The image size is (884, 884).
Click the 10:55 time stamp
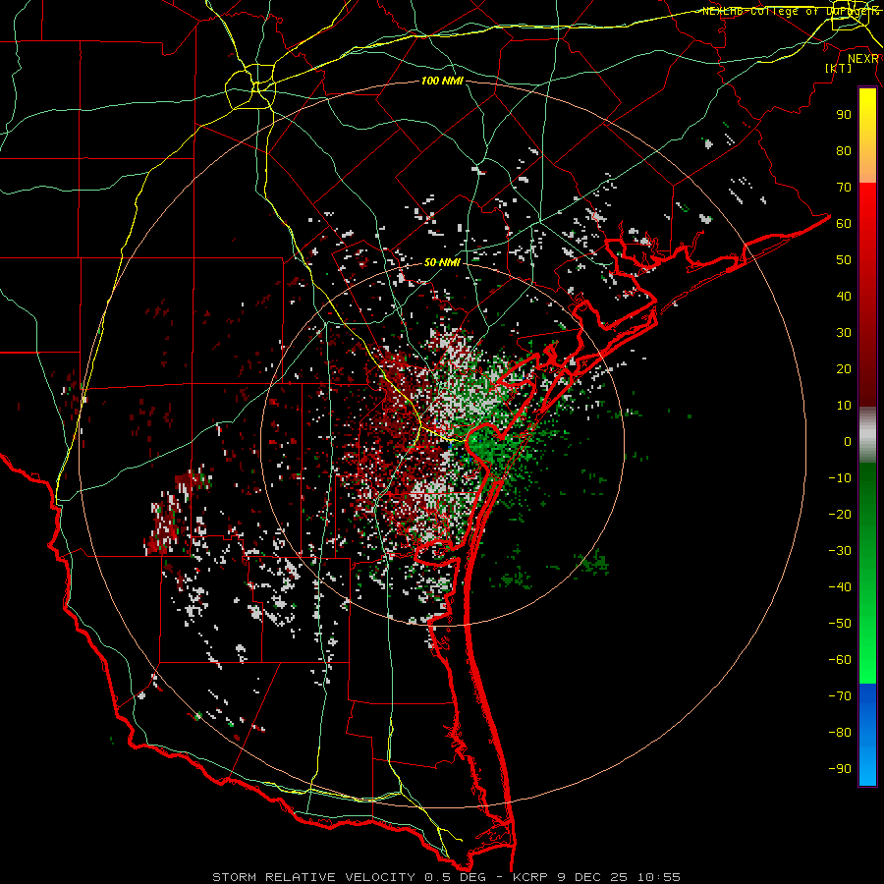tap(659, 877)
